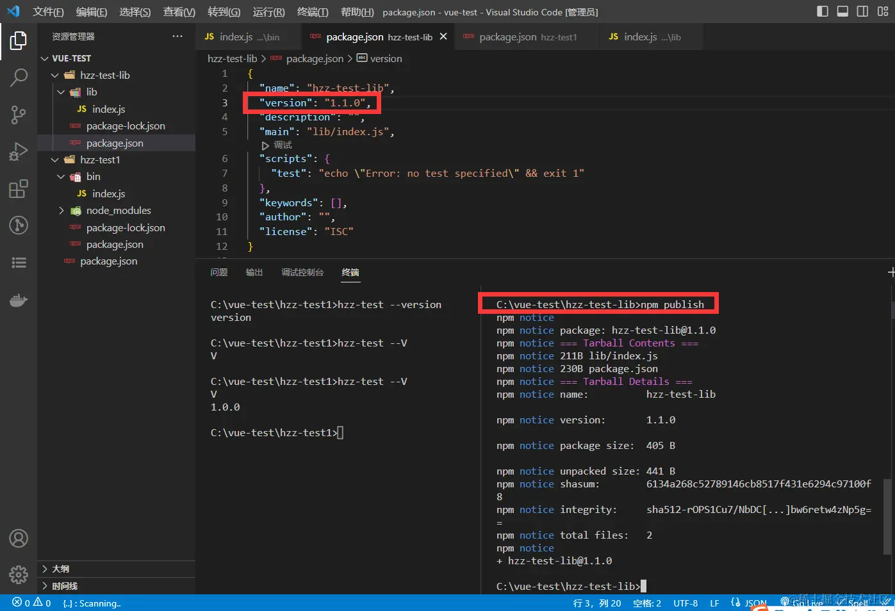Open the Explorer view in activity bar
The height and width of the screenshot is (611, 895).
pos(19,41)
